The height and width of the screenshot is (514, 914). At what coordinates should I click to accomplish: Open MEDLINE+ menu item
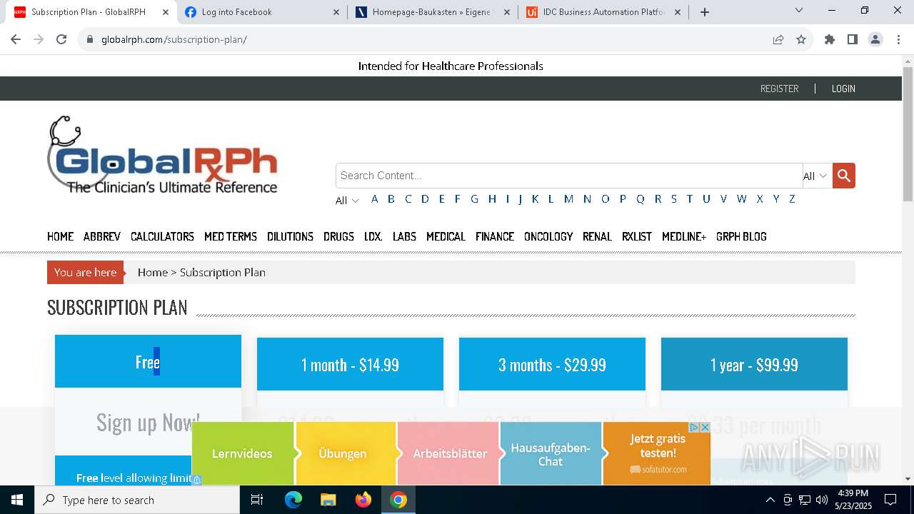tap(684, 236)
